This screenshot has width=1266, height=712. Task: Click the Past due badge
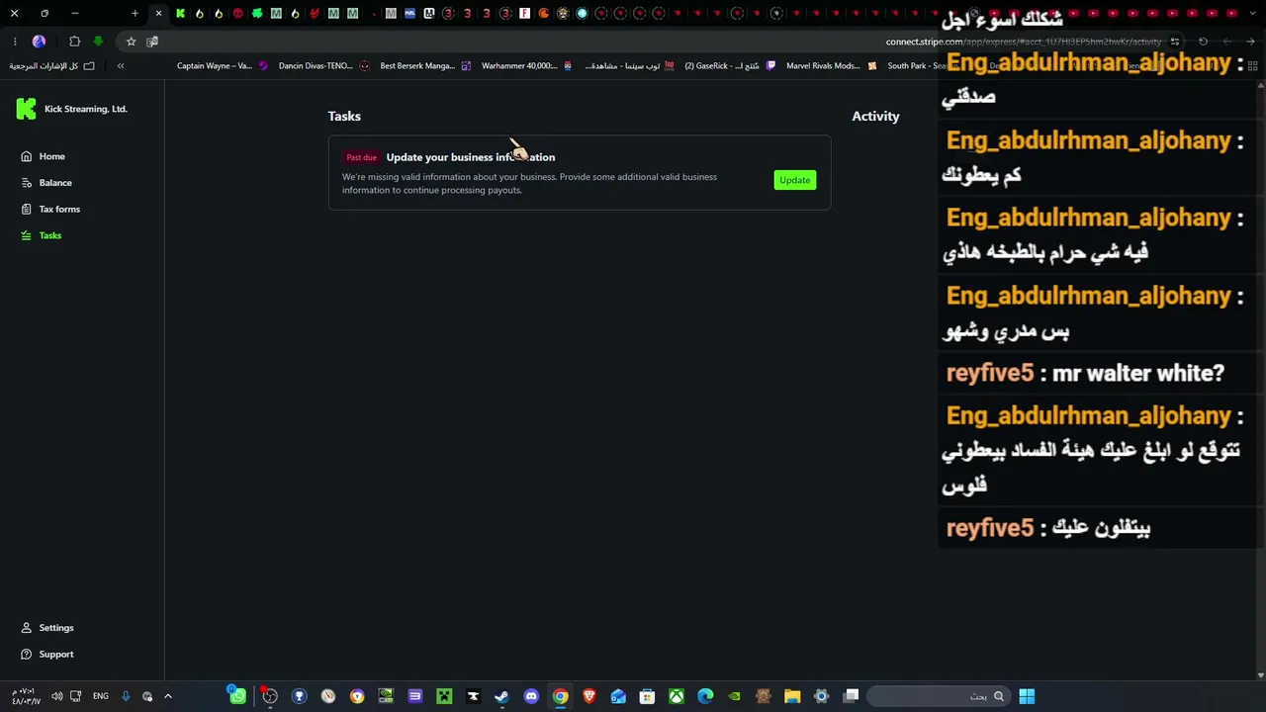click(361, 157)
